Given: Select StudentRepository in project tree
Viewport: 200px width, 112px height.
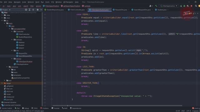Looking at the screenshot, I should (x=25, y=37).
